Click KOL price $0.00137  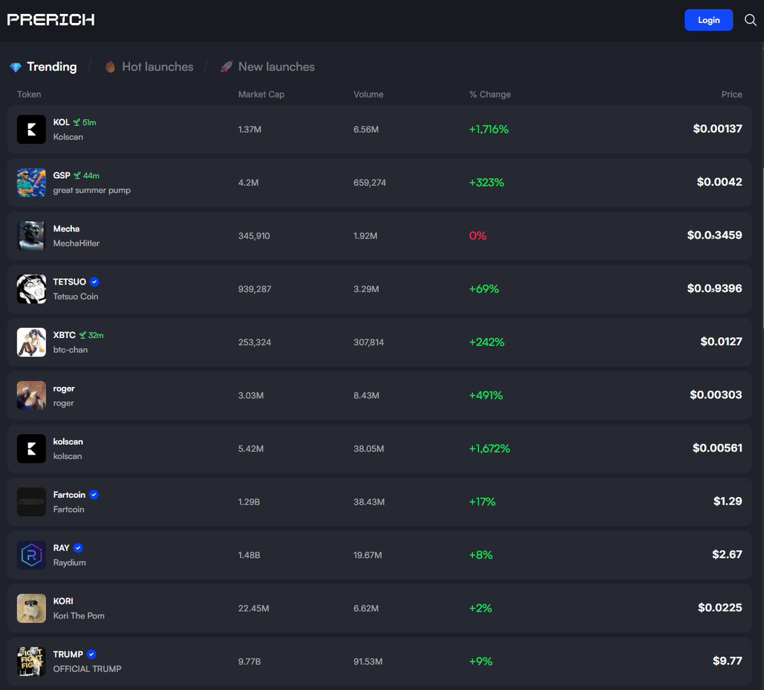pos(718,129)
